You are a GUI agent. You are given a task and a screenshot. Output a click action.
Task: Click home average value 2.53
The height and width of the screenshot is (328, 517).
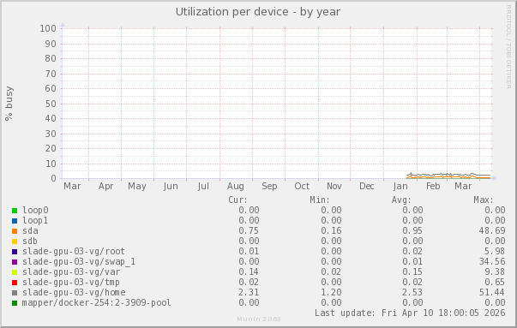coord(412,292)
